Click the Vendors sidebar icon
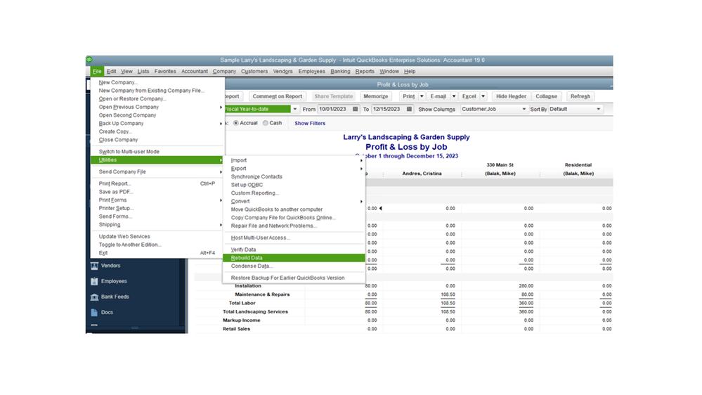The image size is (702, 395). click(x=94, y=266)
